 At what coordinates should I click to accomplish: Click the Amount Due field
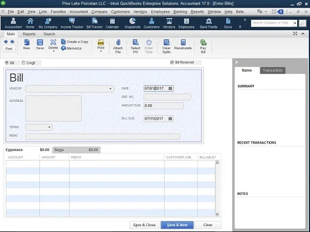click(163, 106)
